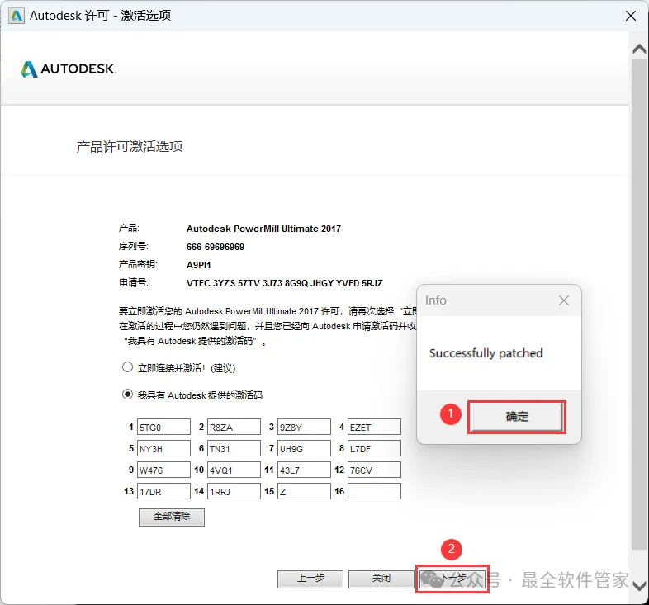Click request code starting VTEC 3YZS
The image size is (649, 605).
click(285, 283)
